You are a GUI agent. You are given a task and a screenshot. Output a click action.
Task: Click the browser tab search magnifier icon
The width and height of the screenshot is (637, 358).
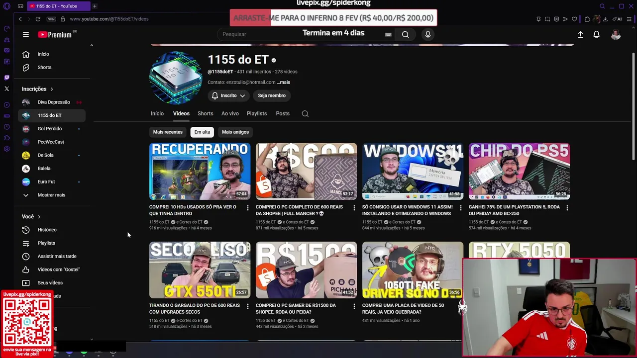[x=602, y=6]
